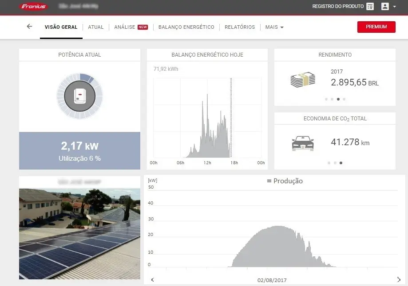Go to previous day in production chart
The image size is (408, 286).
point(152,280)
